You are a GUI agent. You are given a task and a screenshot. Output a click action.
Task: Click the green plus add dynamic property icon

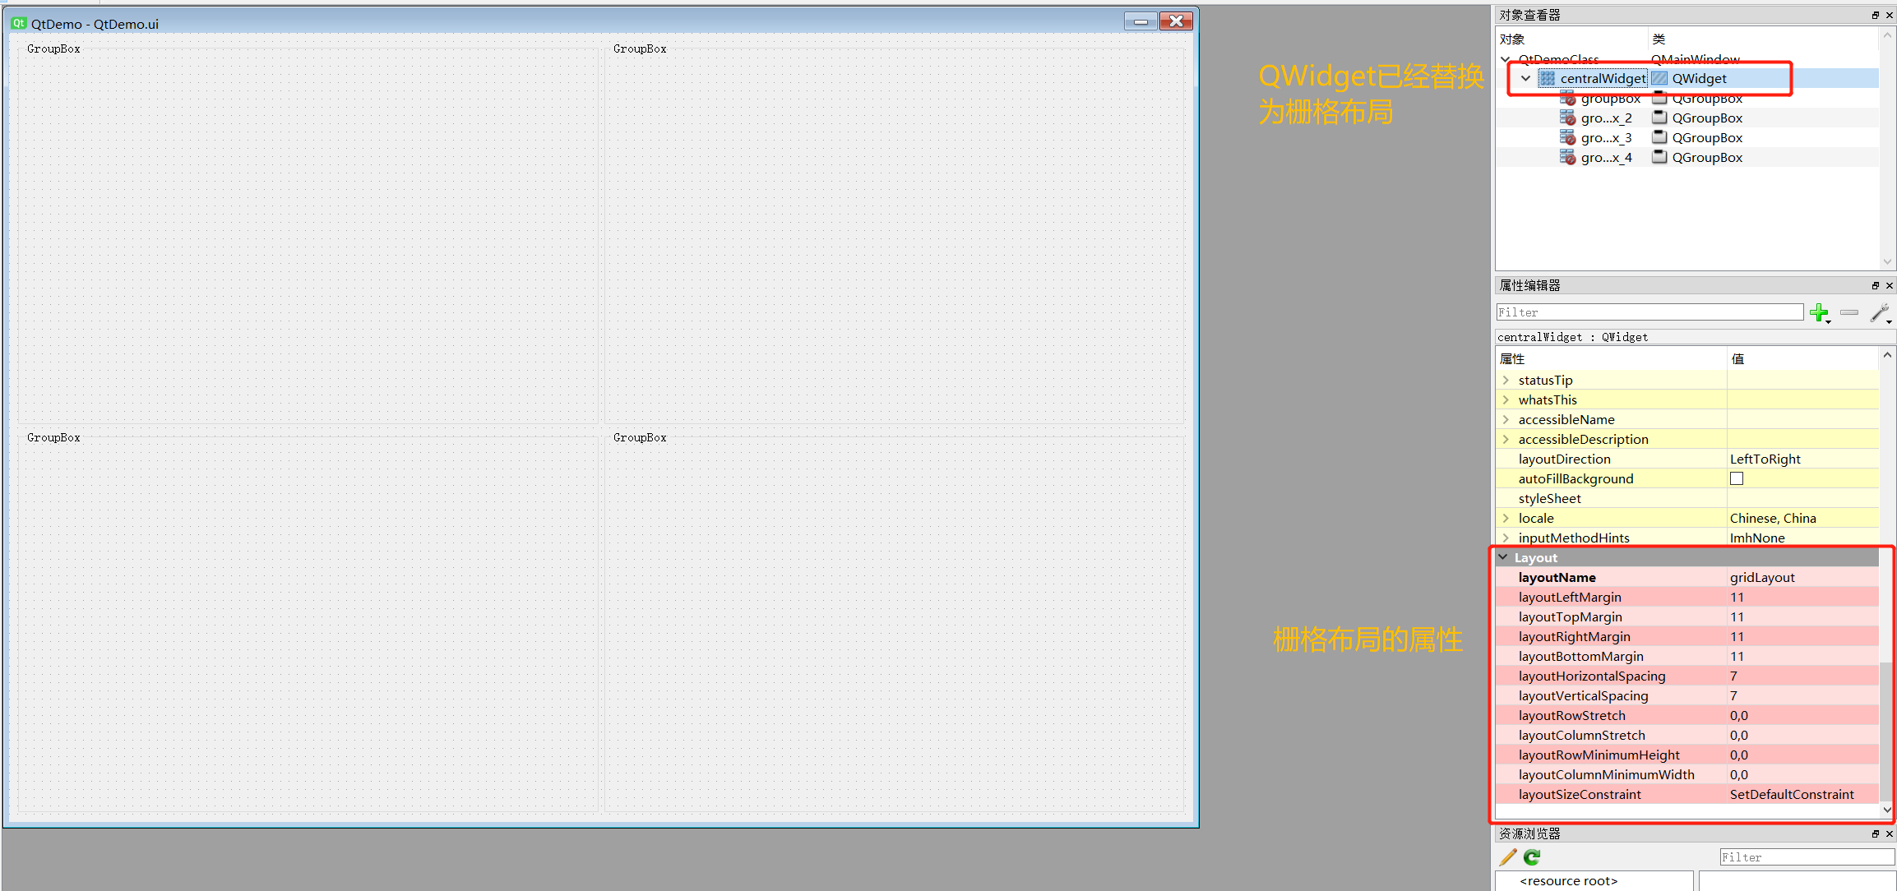tap(1819, 312)
